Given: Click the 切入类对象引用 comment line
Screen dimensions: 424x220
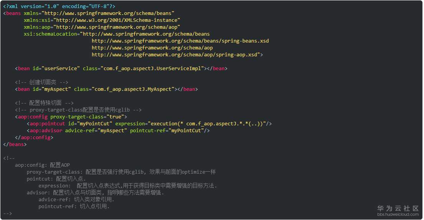Looking at the screenshot, I should pos(76,199).
